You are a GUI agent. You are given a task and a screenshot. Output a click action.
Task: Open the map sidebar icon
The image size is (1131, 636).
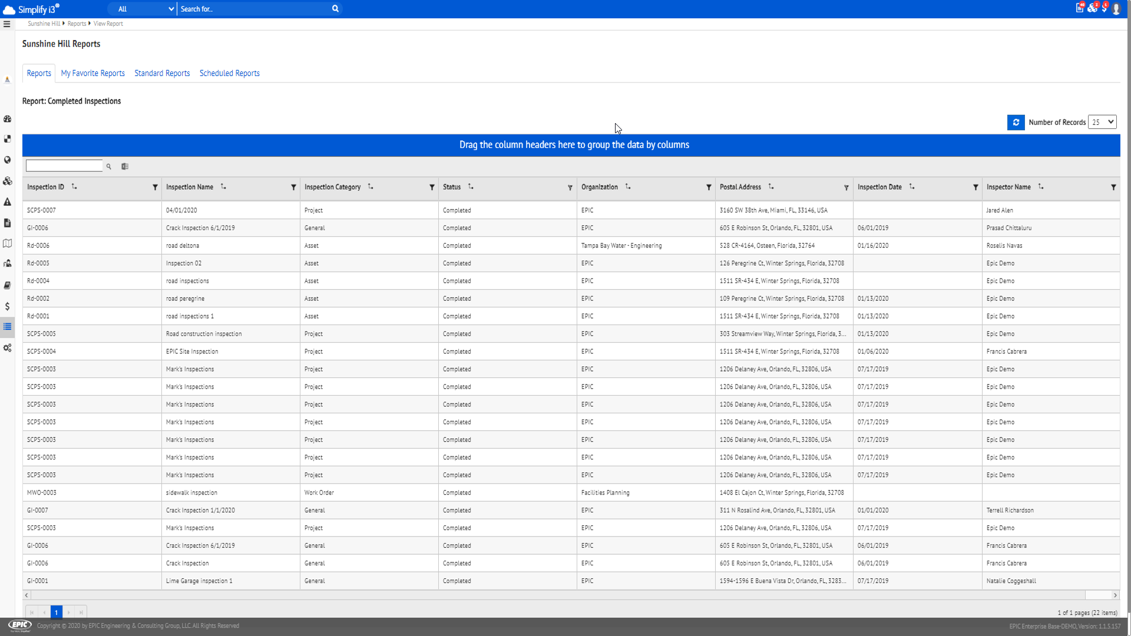(7, 243)
